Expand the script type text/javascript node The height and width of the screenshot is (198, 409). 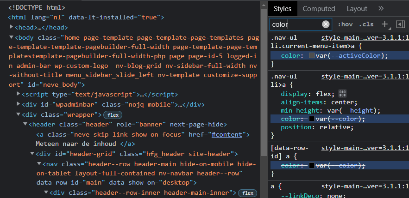[x=18, y=93]
